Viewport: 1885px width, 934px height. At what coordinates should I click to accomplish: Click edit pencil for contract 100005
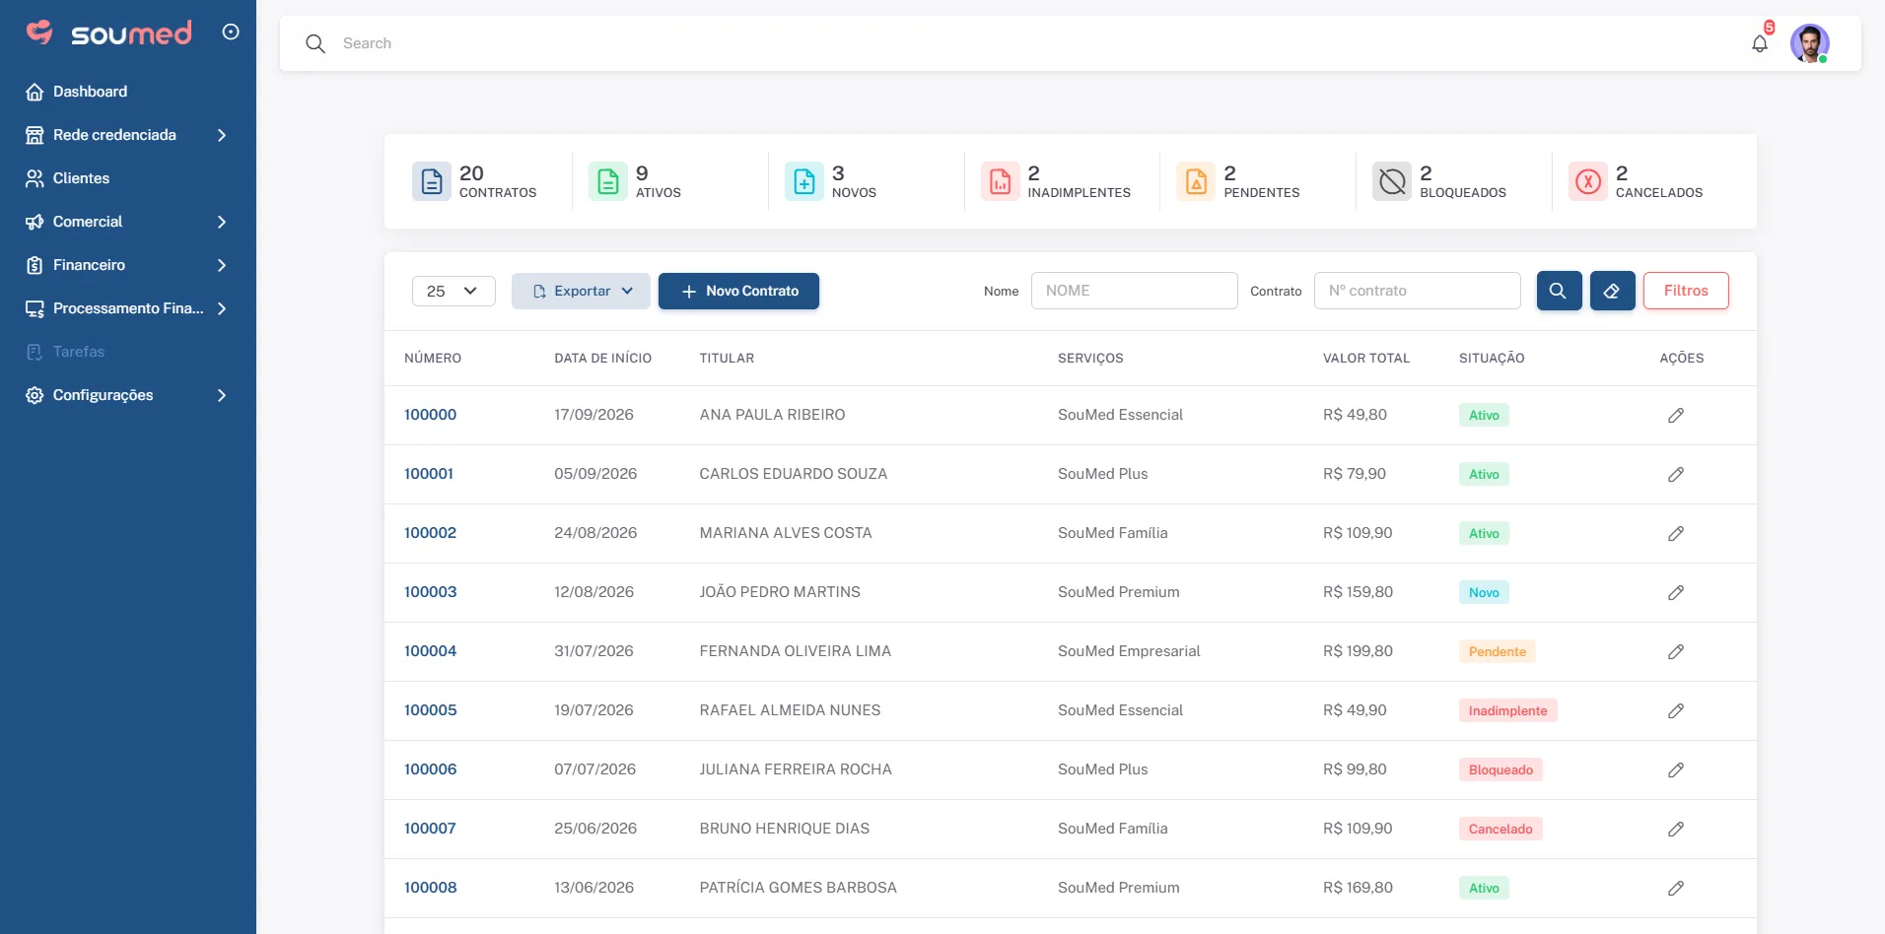[x=1676, y=711]
